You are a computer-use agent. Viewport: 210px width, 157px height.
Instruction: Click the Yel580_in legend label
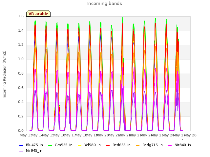[93, 145]
